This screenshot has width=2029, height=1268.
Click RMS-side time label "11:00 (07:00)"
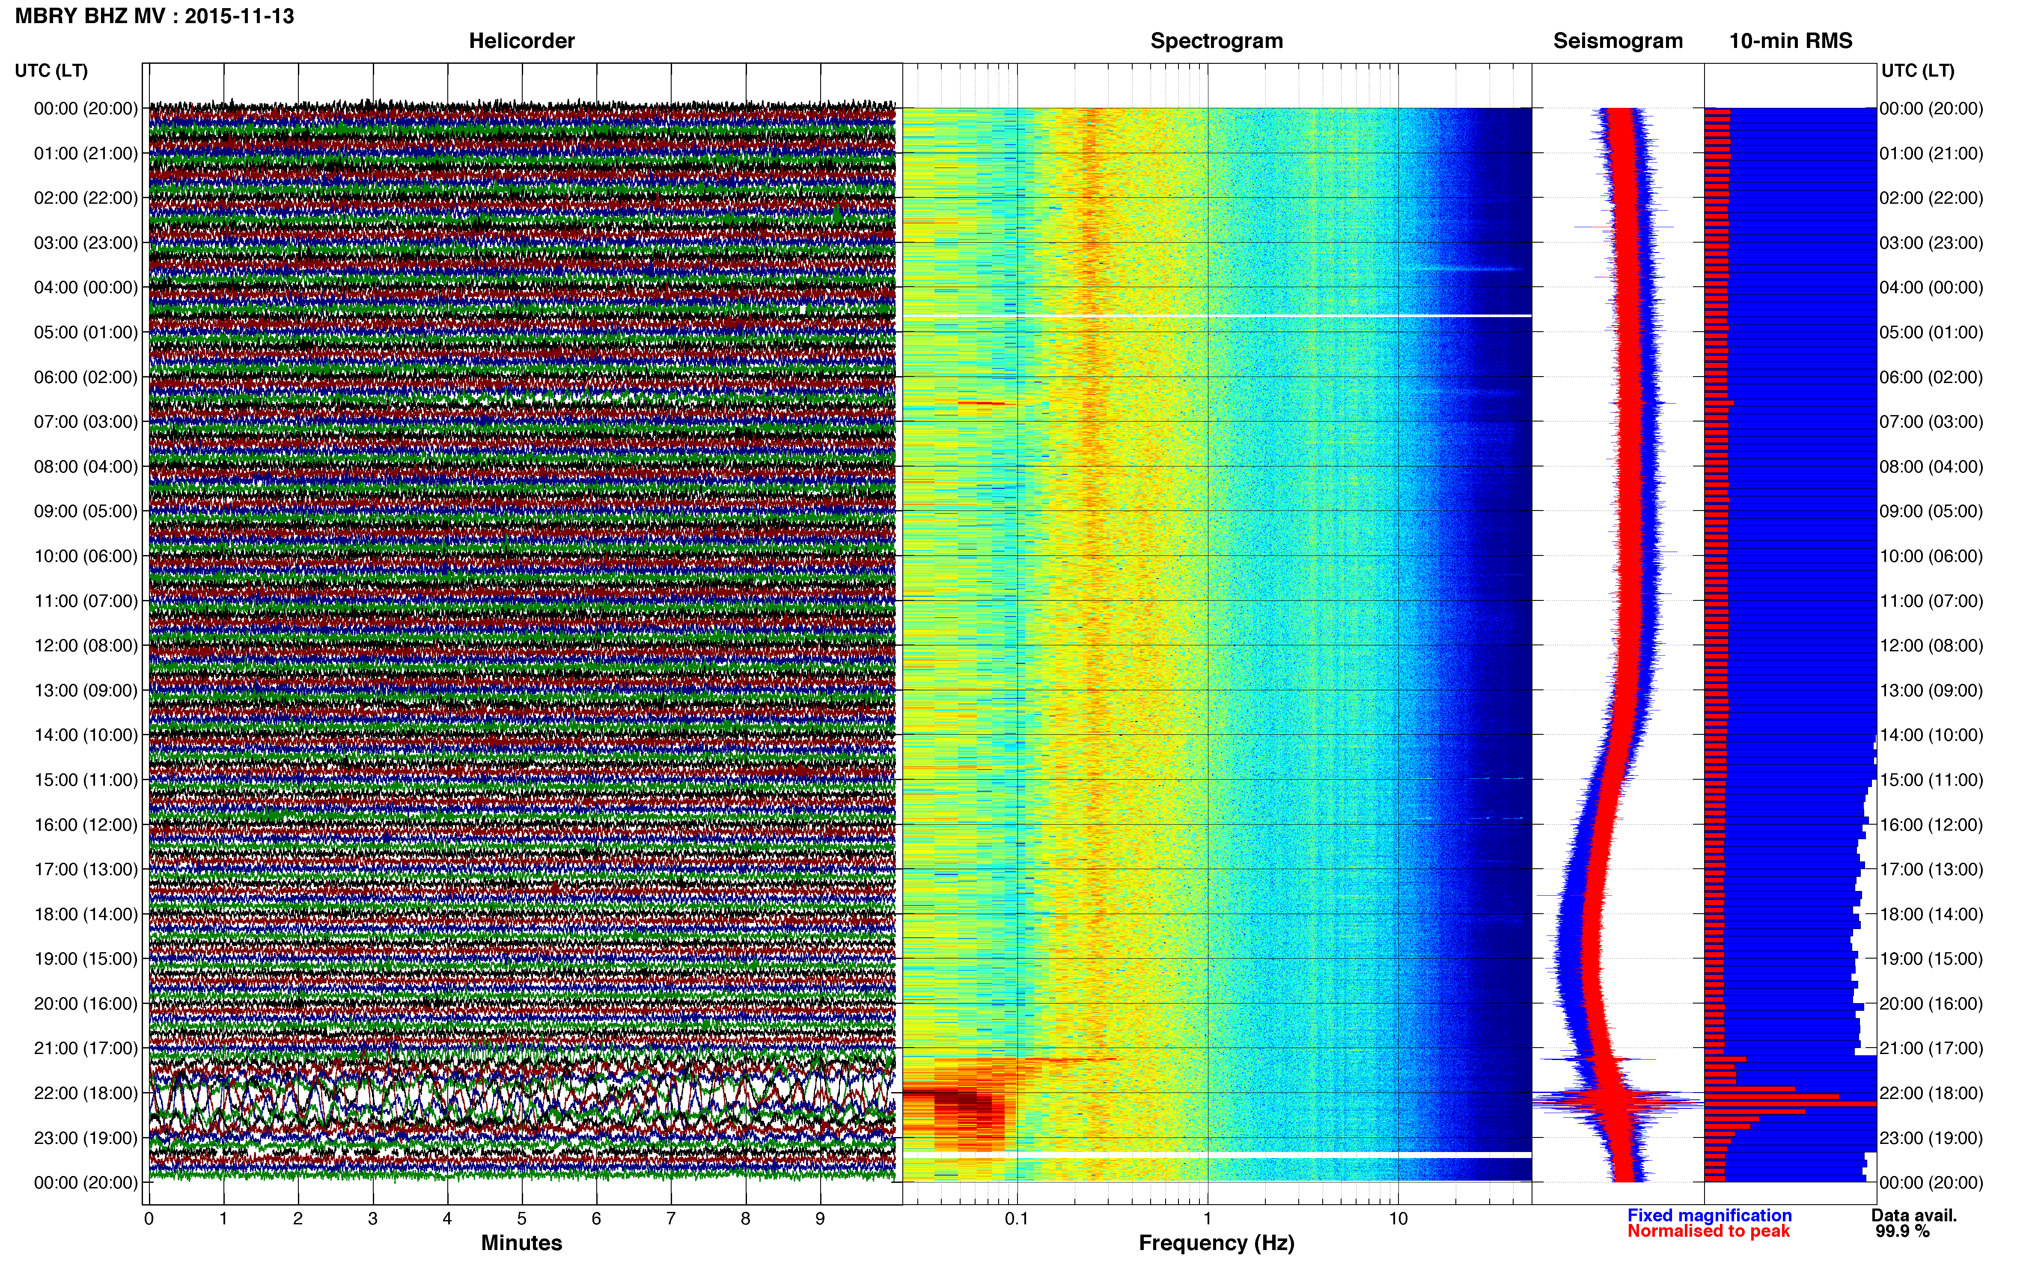tap(1932, 601)
